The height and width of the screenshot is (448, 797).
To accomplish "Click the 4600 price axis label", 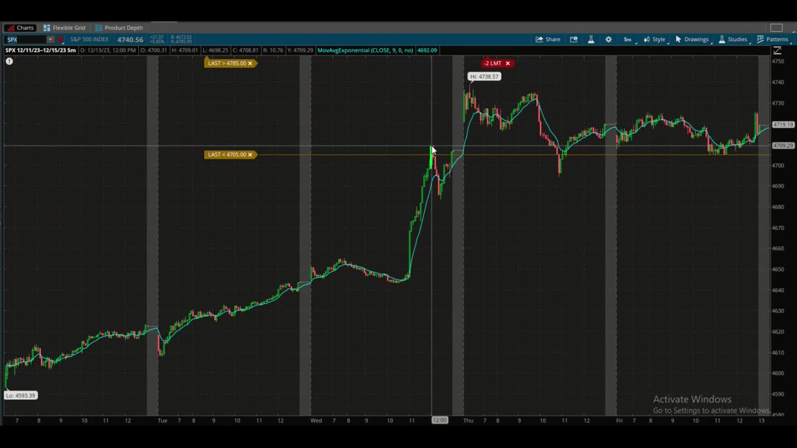I will [x=778, y=373].
